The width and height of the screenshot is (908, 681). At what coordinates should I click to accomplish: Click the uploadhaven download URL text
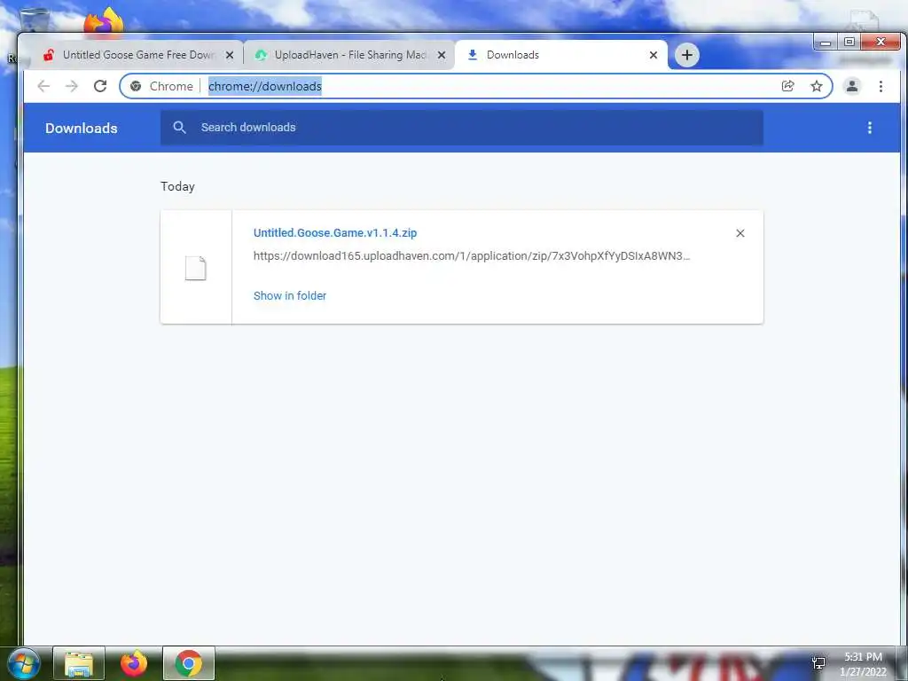point(472,256)
